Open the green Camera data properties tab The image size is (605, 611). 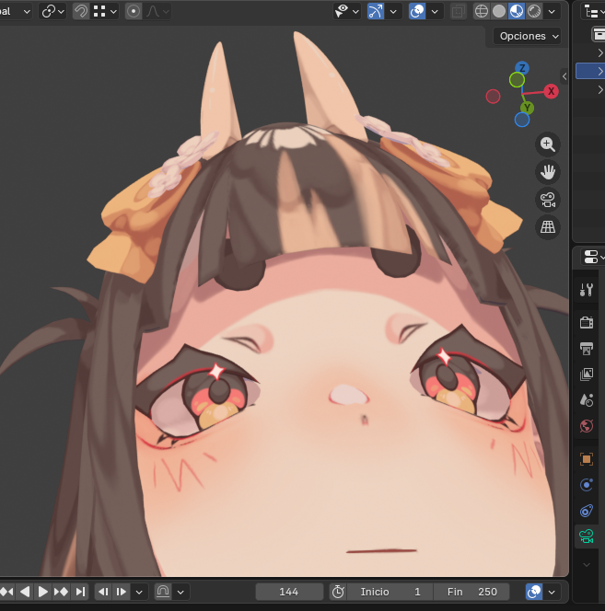pyautogui.click(x=587, y=536)
